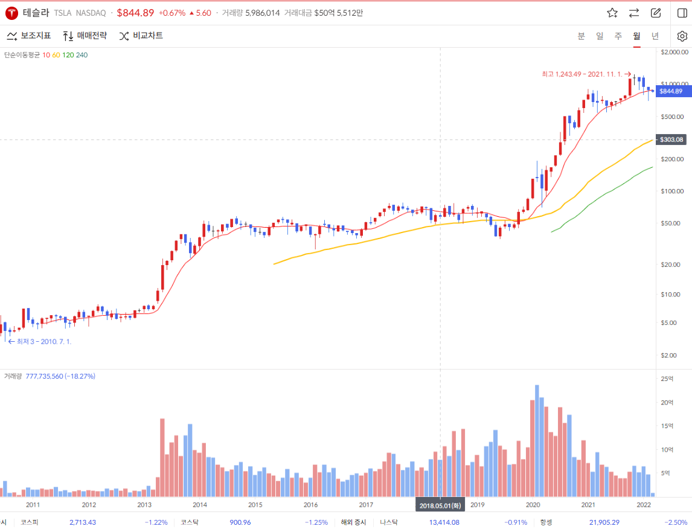Viewport: 692px width, 532px height.
Task: Click the 2014 year label on time axis
Action: [199, 505]
